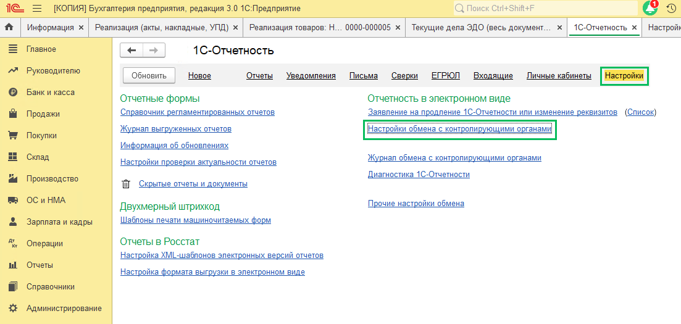Open Настройки проверки актуальности отчетов

pos(198,162)
